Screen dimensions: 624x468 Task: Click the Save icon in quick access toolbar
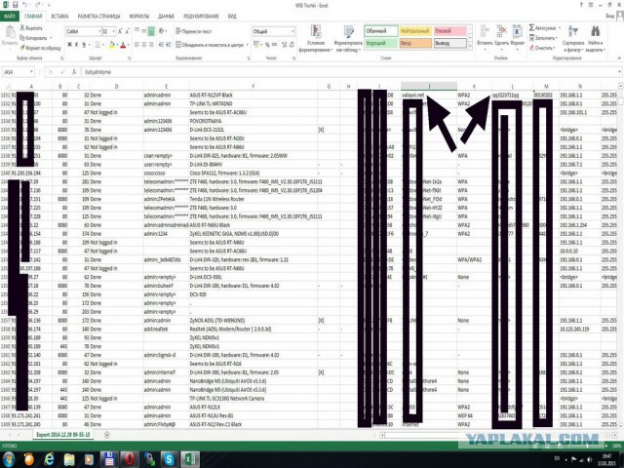pos(16,5)
